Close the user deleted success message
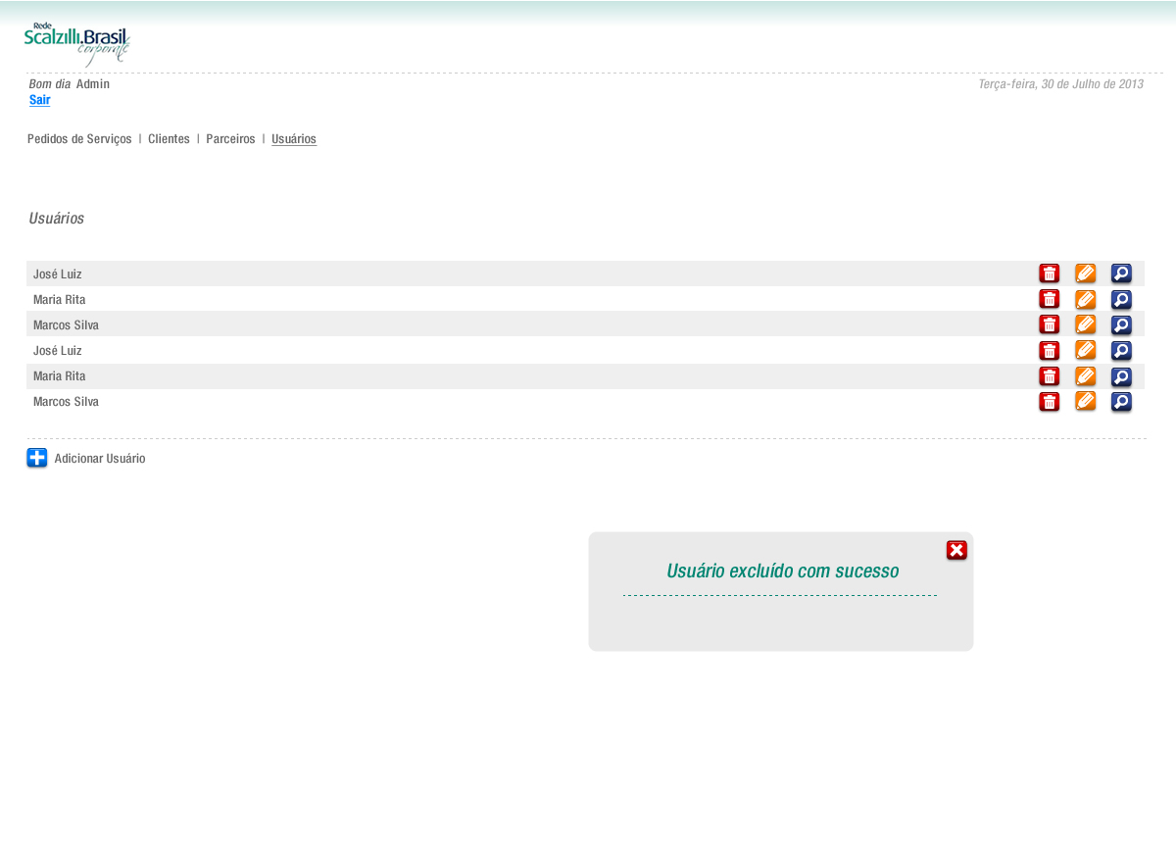The image size is (1176, 845). 956,550
